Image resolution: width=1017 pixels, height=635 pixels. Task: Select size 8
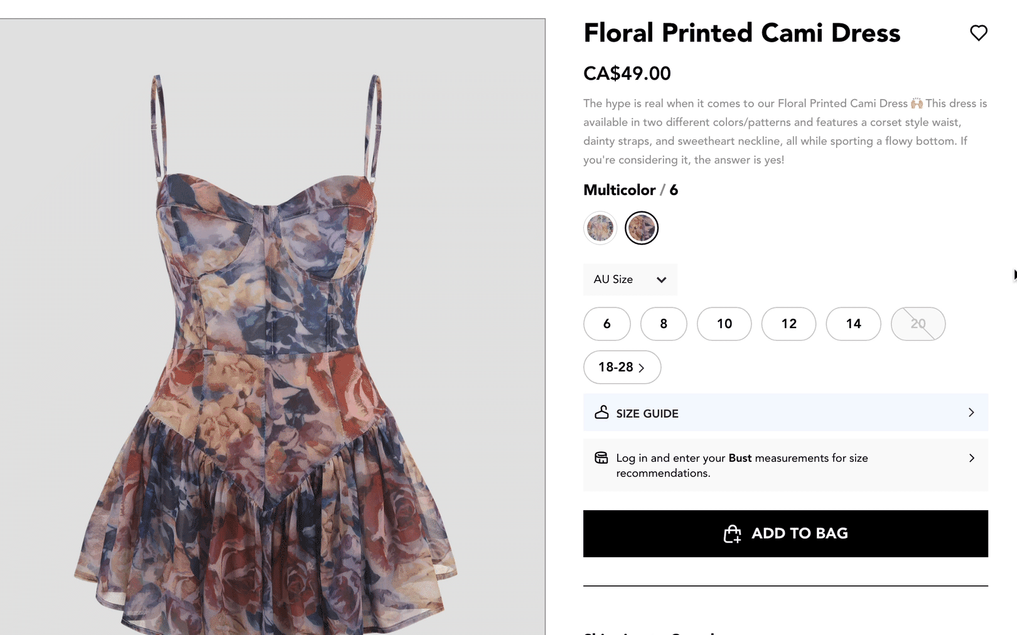(x=664, y=324)
